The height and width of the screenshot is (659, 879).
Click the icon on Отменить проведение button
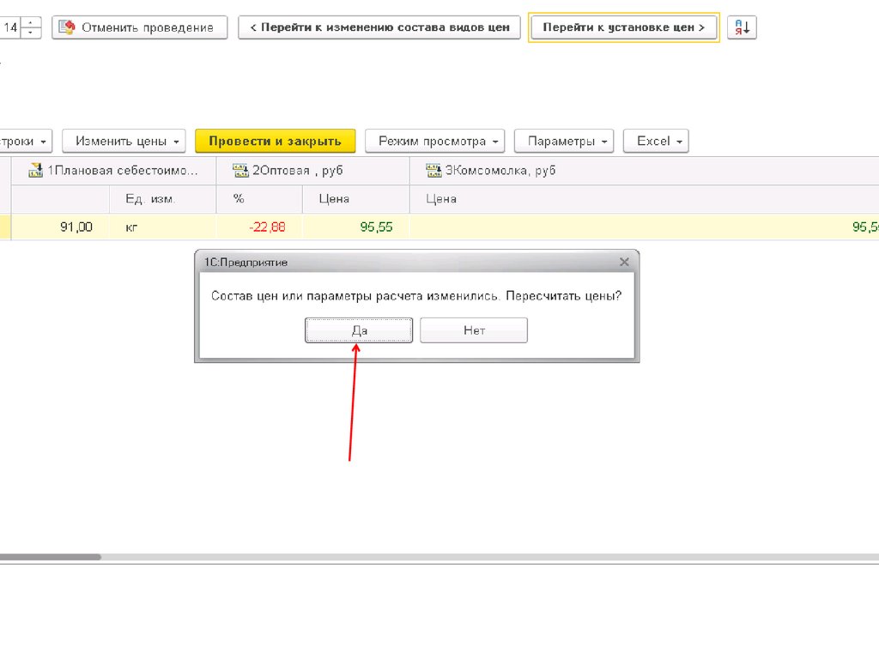coord(67,27)
